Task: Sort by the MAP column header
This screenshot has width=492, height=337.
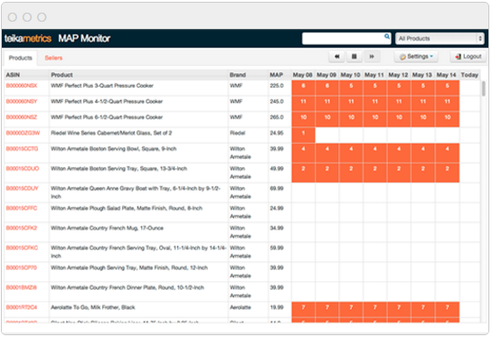Action: point(276,75)
